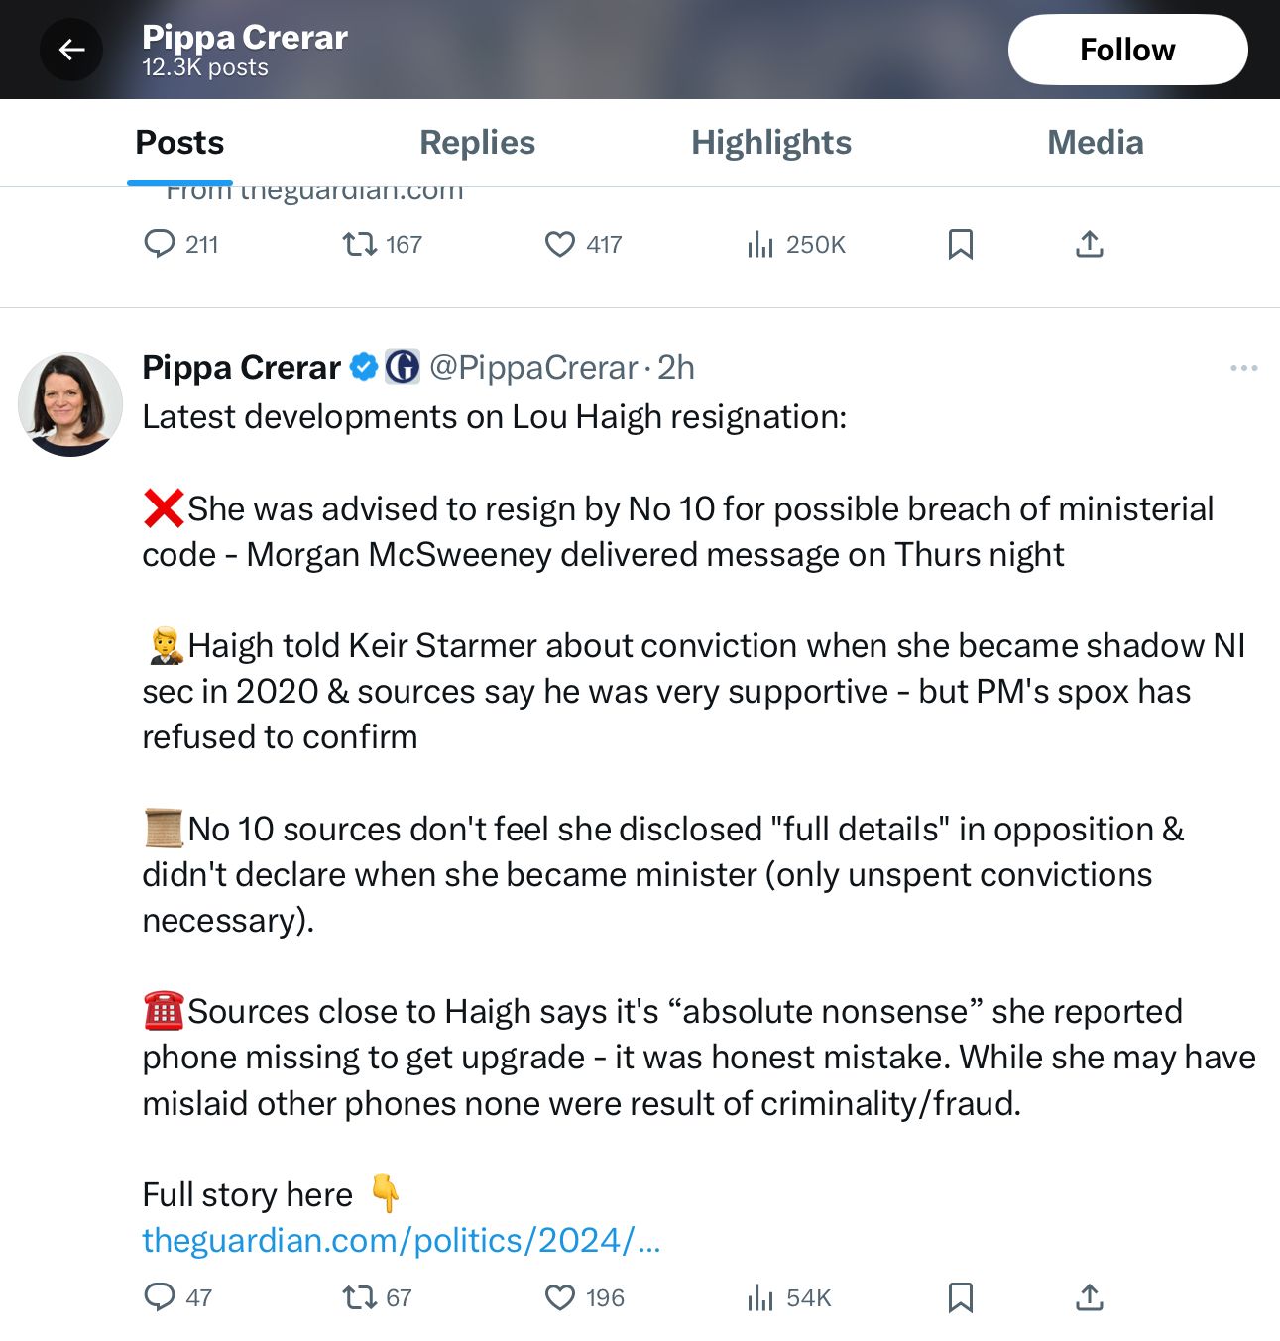The image size is (1280, 1341).
Task: Open more options menu for the post
Action: click(x=1243, y=368)
